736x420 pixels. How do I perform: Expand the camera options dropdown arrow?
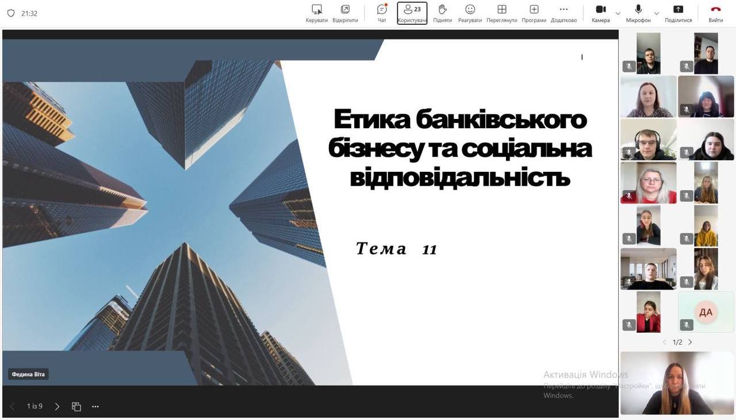click(618, 13)
